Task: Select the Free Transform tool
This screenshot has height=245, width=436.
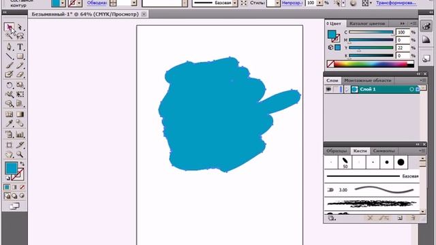Action: click(x=20, y=94)
